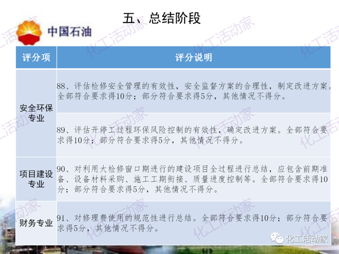Select the slide title 五、总结阶段
The width and height of the screenshot is (339, 254).
click(162, 18)
